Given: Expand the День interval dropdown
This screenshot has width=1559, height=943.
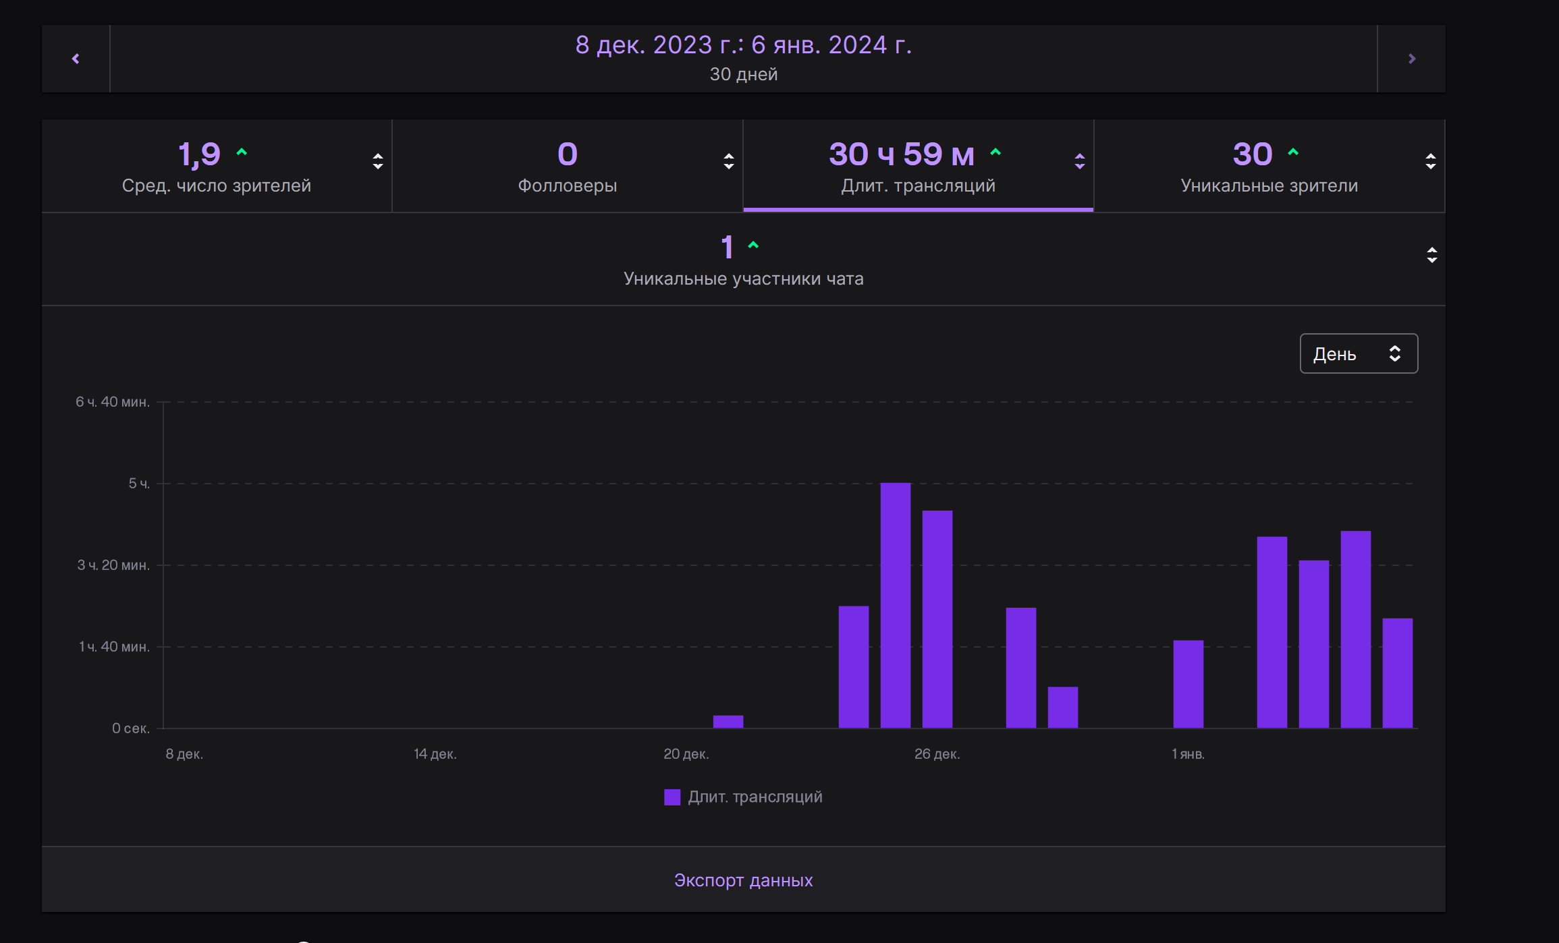Looking at the screenshot, I should [1358, 353].
